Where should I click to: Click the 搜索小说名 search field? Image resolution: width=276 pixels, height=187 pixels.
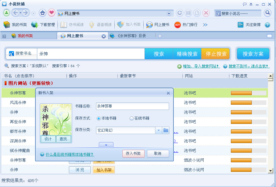click(x=238, y=14)
